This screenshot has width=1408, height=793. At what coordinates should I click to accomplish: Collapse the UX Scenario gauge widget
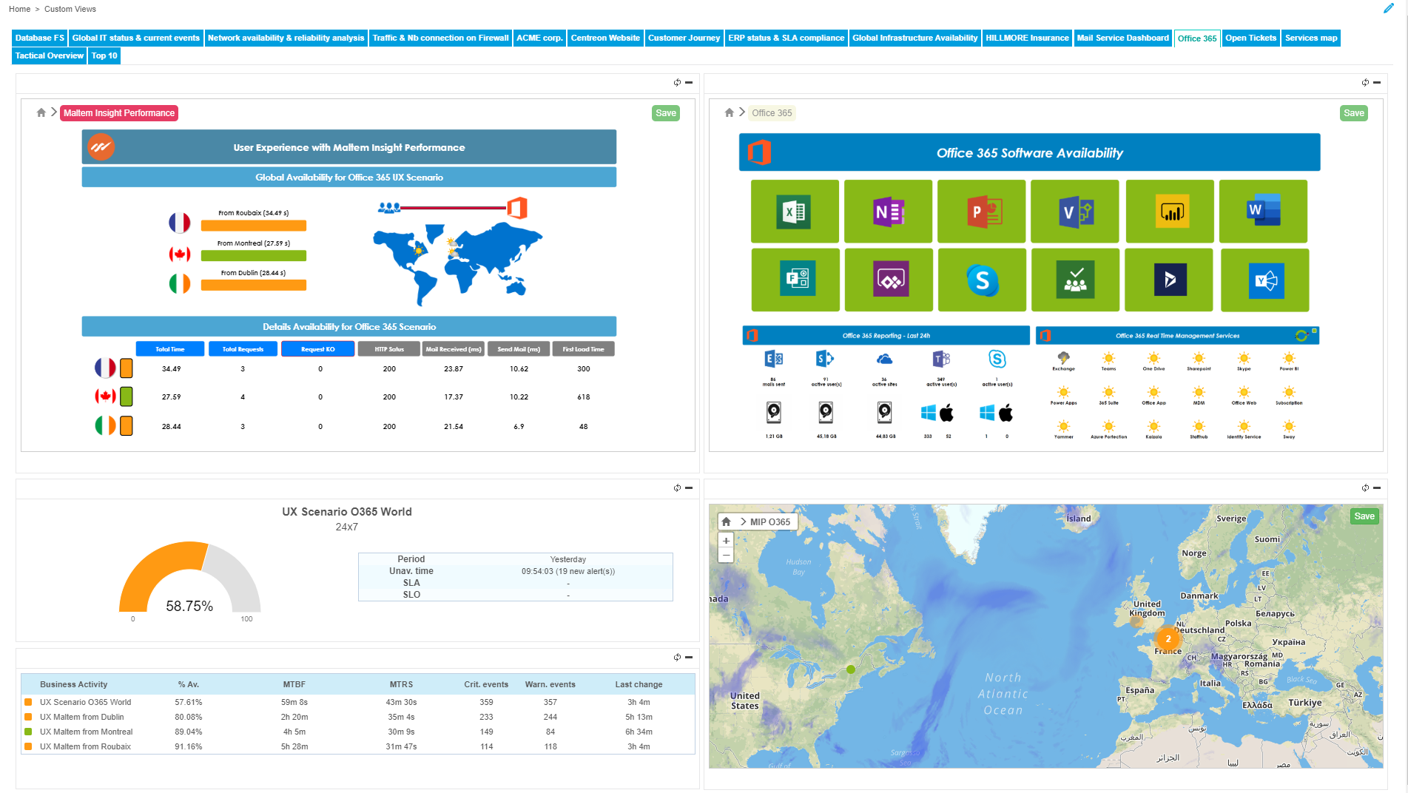tap(689, 487)
